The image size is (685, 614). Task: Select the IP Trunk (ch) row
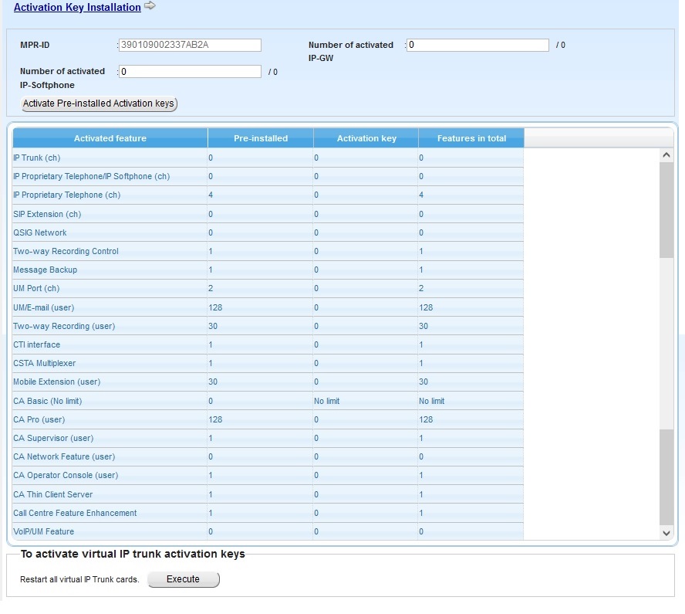(x=268, y=158)
